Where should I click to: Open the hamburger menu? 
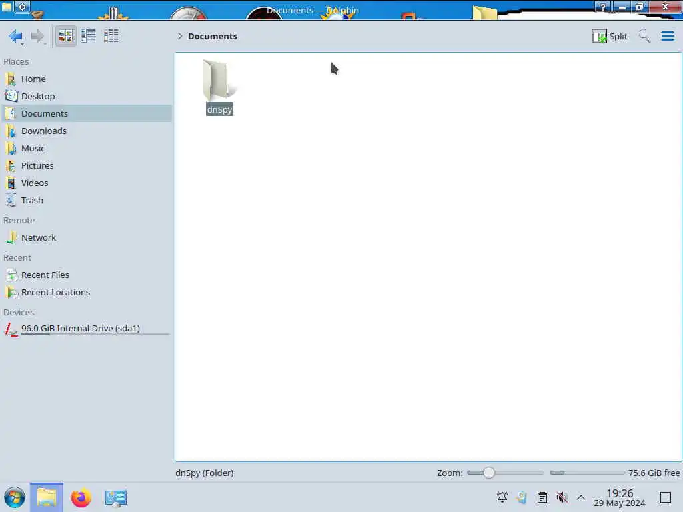coord(667,36)
